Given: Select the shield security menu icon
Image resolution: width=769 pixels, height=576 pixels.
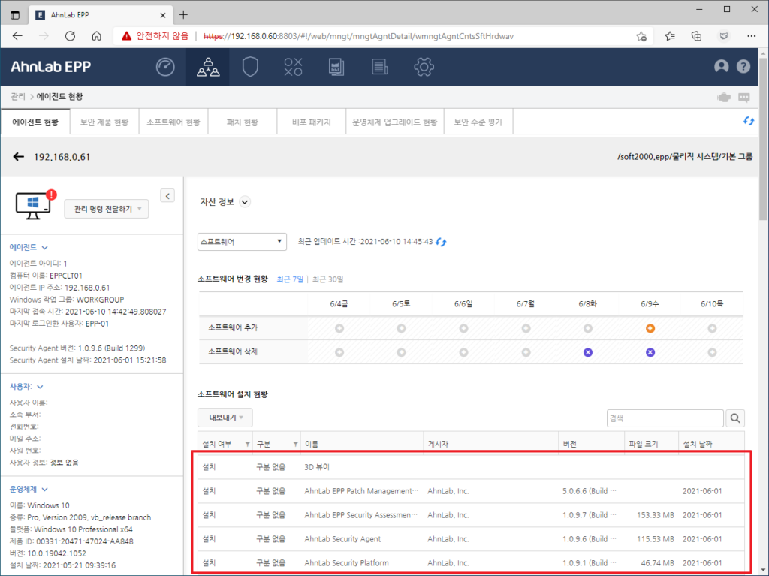Looking at the screenshot, I should [x=250, y=66].
